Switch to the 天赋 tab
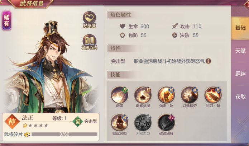This screenshot has height=146, width=249. 240,51
